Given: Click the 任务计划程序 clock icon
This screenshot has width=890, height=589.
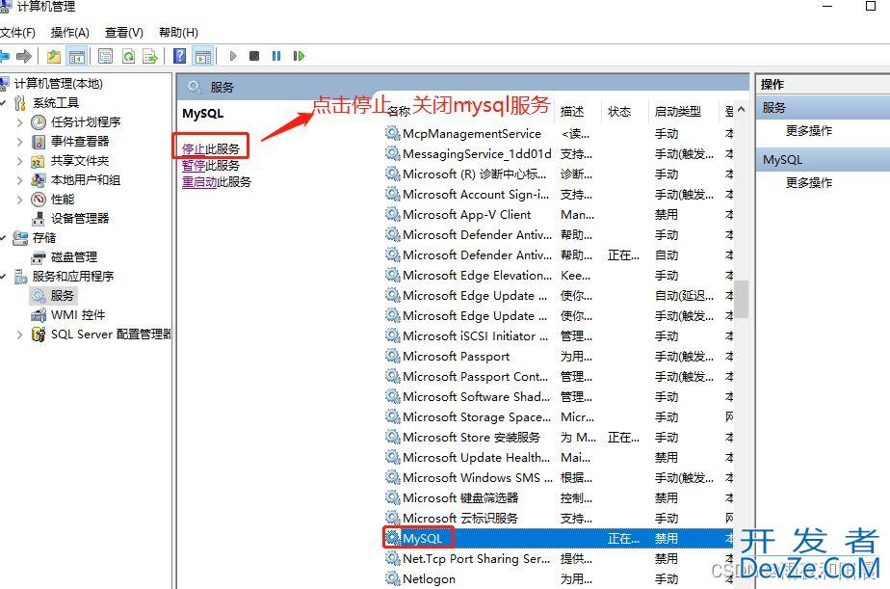Looking at the screenshot, I should [39, 122].
